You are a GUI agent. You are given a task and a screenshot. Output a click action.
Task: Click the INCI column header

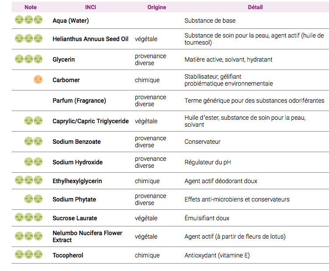[x=91, y=7]
